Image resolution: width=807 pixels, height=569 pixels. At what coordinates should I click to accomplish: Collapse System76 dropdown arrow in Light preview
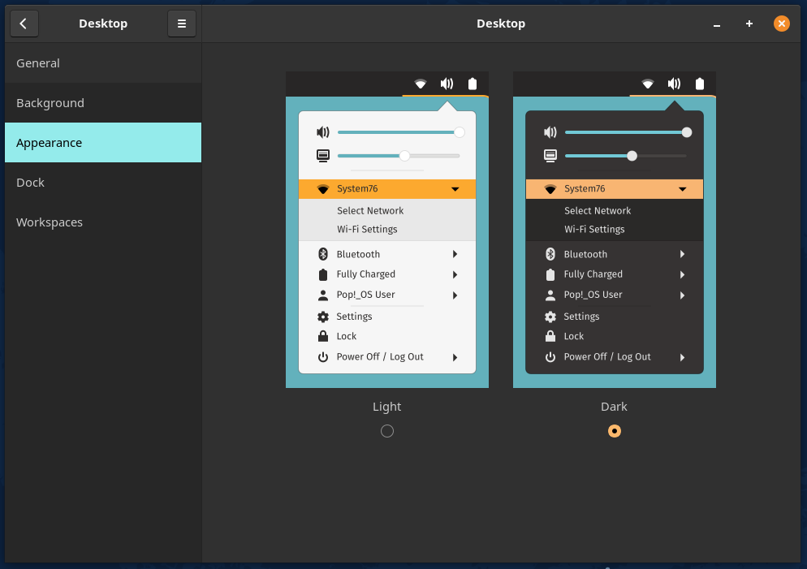point(455,189)
